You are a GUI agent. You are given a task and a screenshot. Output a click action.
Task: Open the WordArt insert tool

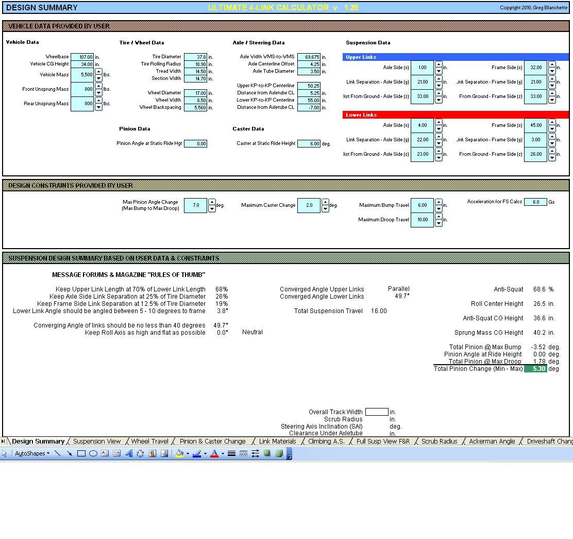click(129, 453)
